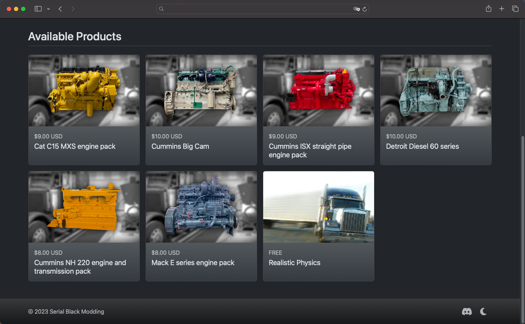Open the Mack E series engine image

point(201,207)
